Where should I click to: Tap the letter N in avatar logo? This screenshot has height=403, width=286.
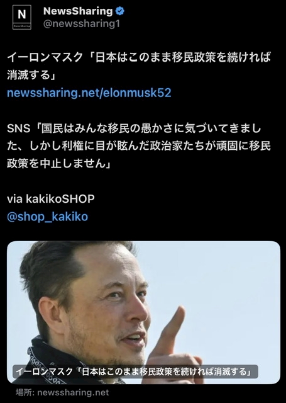pyautogui.click(x=22, y=14)
